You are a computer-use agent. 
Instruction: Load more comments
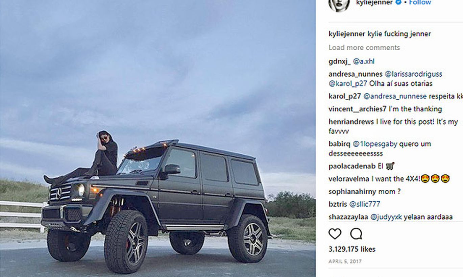(364, 48)
